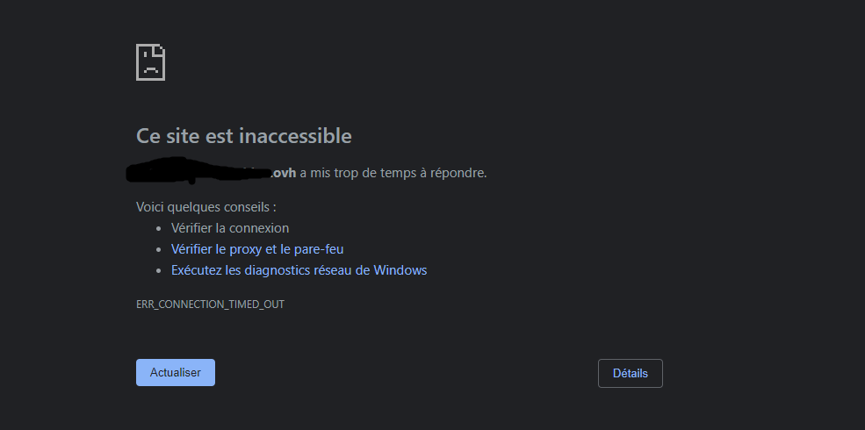Image resolution: width=865 pixels, height=430 pixels.
Task: Open the Vérifier le proxy et le pare-feu link
Action: pyautogui.click(x=257, y=249)
